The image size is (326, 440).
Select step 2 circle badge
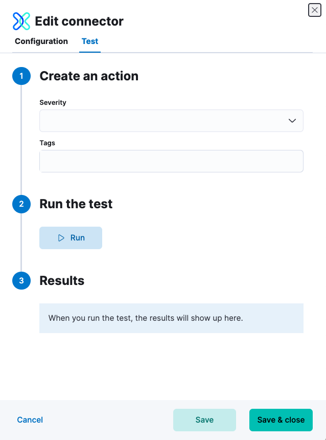point(21,204)
